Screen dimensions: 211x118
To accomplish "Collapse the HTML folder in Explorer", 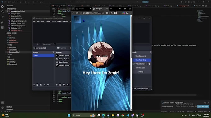I will pos(10,45).
